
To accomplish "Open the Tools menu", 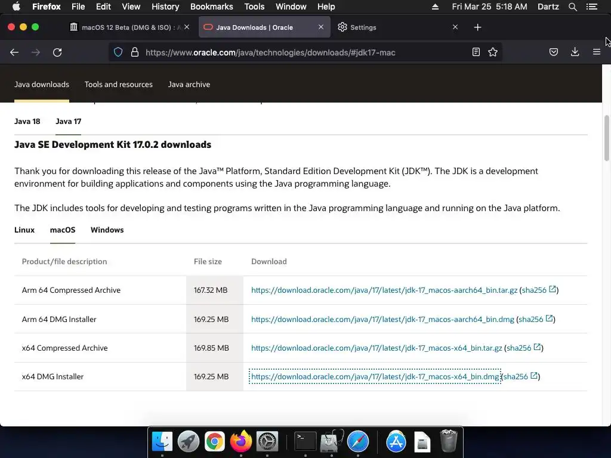I will 254,7.
